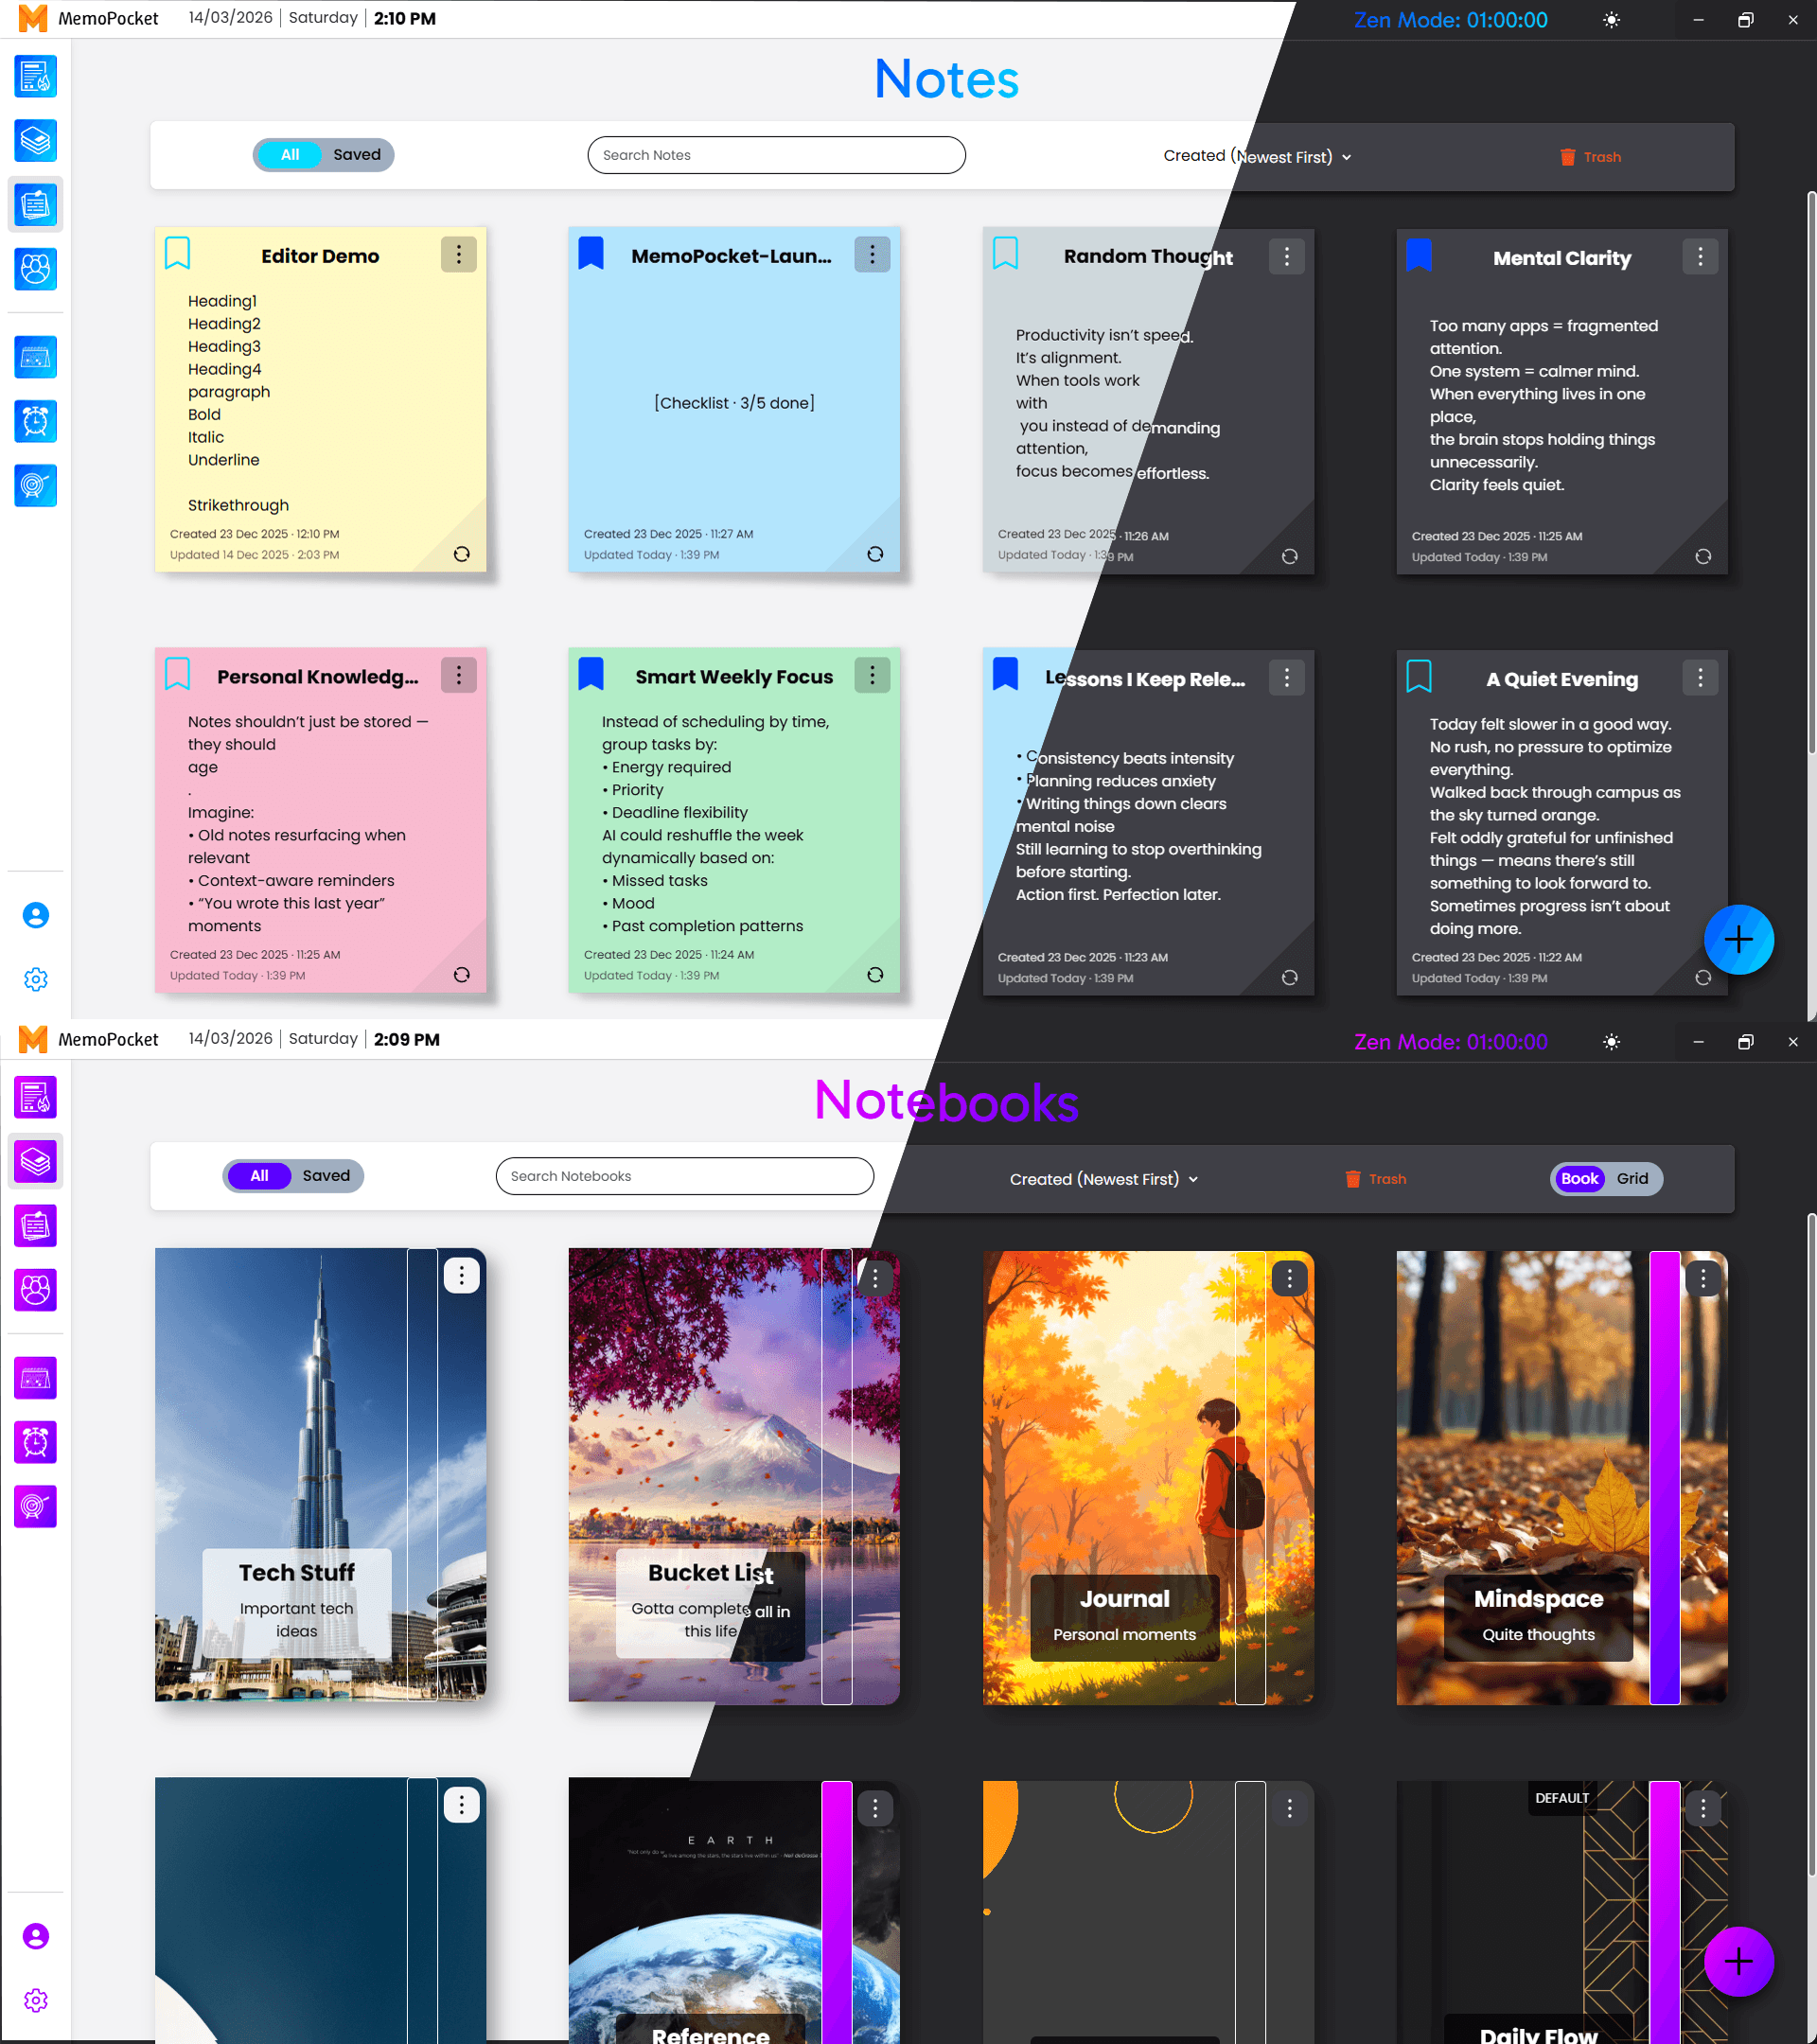This screenshot has height=2044, width=1817.
Task: Open settings gear in Notebooks sidebar
Action: (36, 2000)
